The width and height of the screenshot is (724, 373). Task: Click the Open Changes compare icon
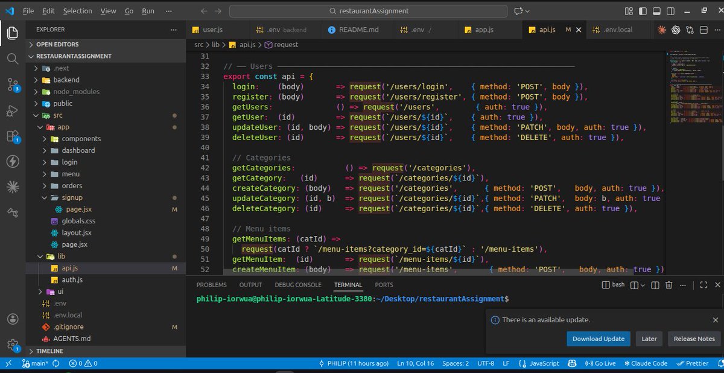point(690,30)
